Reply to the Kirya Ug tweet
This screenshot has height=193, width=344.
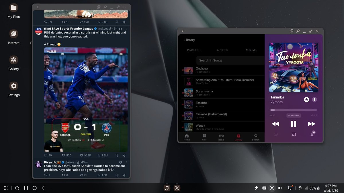(x=47, y=175)
